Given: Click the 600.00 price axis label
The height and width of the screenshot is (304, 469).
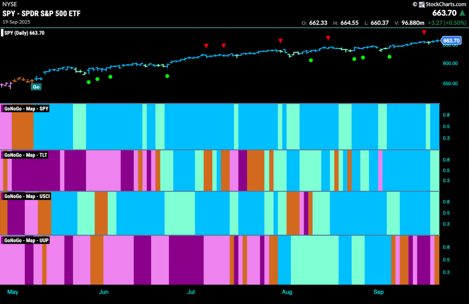Looking at the screenshot, I should [x=450, y=63].
